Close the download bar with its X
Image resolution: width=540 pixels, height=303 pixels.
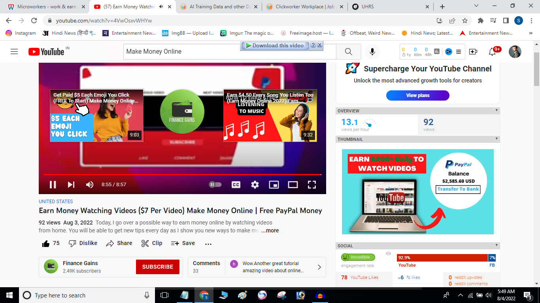point(320,45)
